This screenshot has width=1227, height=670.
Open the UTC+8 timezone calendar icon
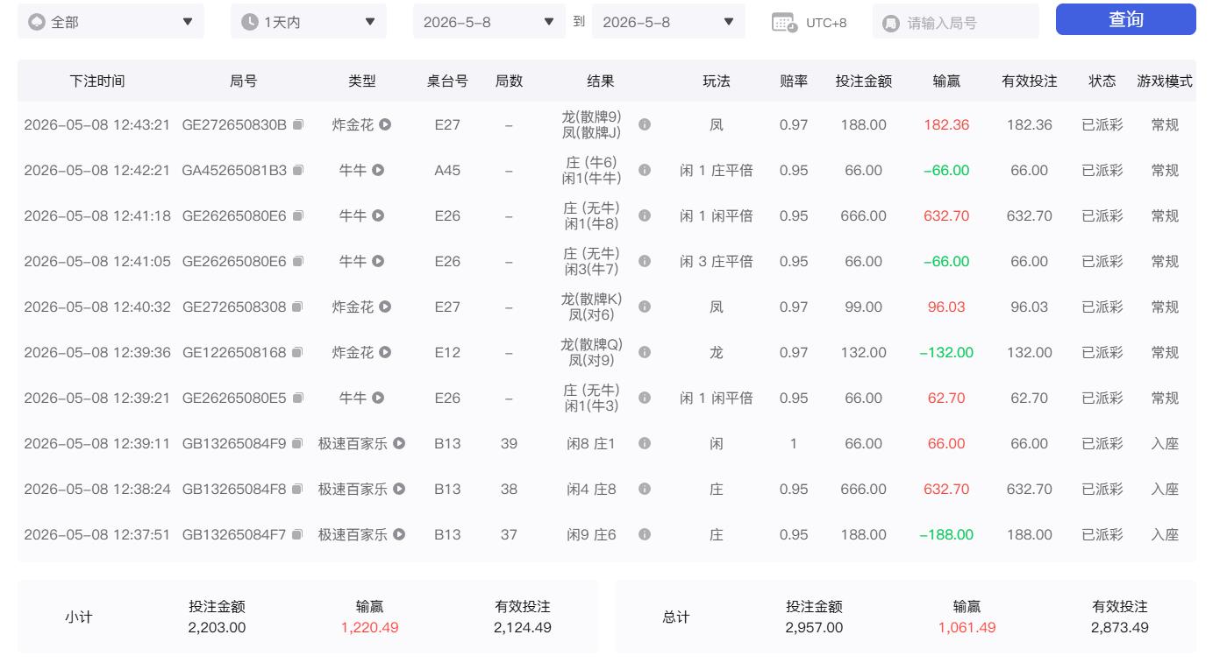(784, 23)
